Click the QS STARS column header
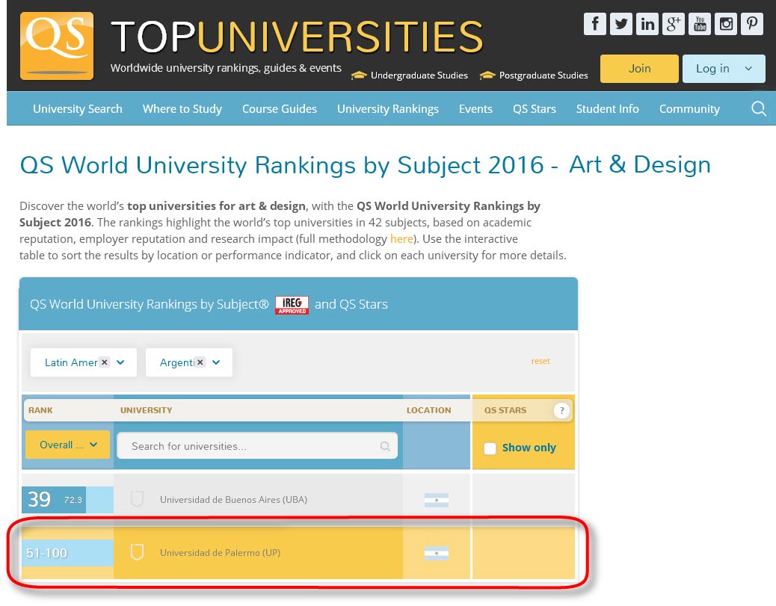 point(505,410)
